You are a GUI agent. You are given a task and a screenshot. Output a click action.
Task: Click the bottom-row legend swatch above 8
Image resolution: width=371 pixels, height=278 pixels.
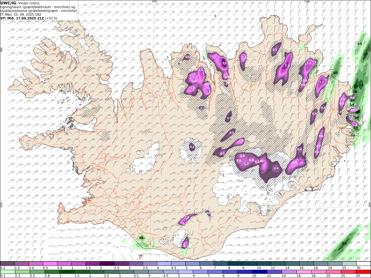tap(230, 272)
